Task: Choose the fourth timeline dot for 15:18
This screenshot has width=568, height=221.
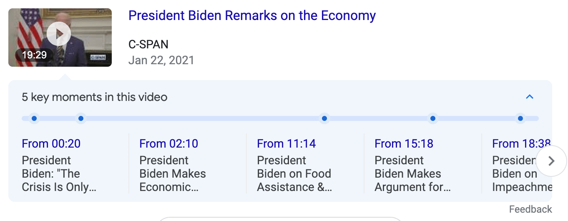Action: pyautogui.click(x=433, y=119)
